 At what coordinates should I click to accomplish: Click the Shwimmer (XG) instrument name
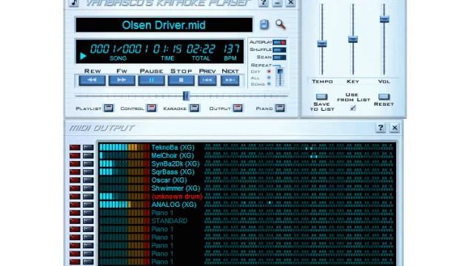[x=176, y=188]
